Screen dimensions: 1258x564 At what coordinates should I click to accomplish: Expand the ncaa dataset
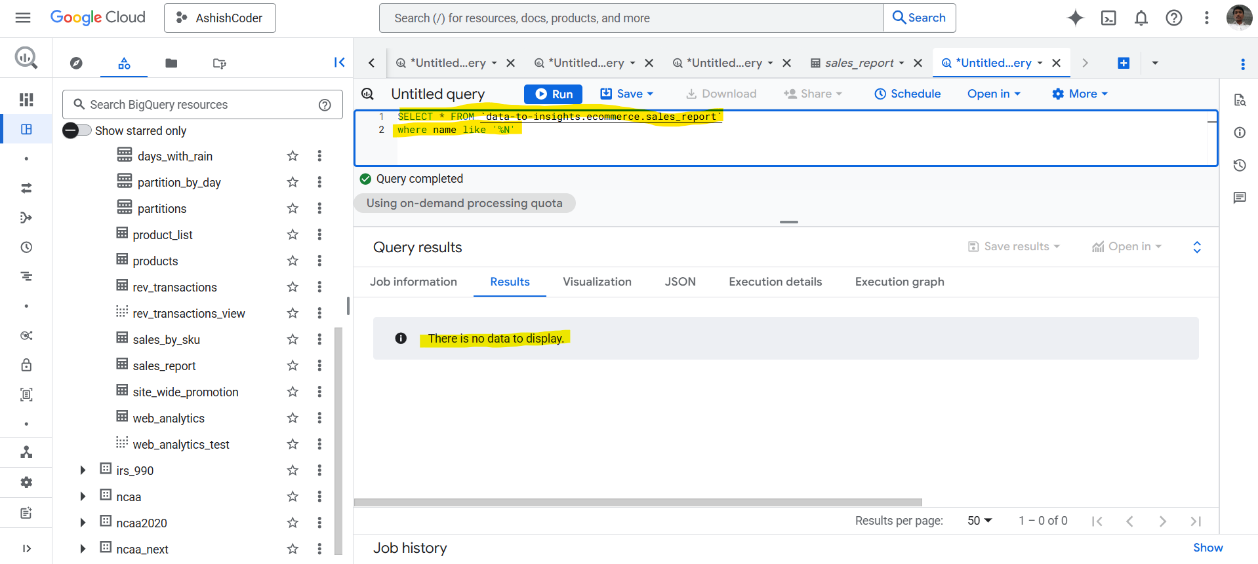coord(83,497)
